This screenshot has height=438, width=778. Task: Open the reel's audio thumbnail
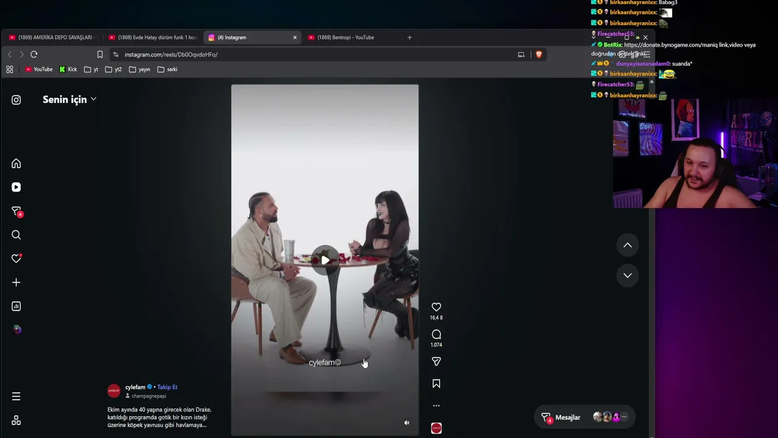coord(436,428)
